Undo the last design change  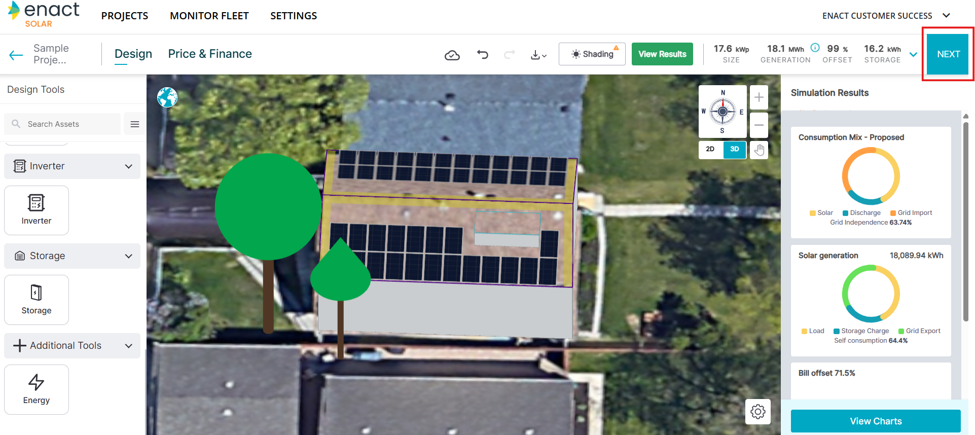tap(482, 54)
